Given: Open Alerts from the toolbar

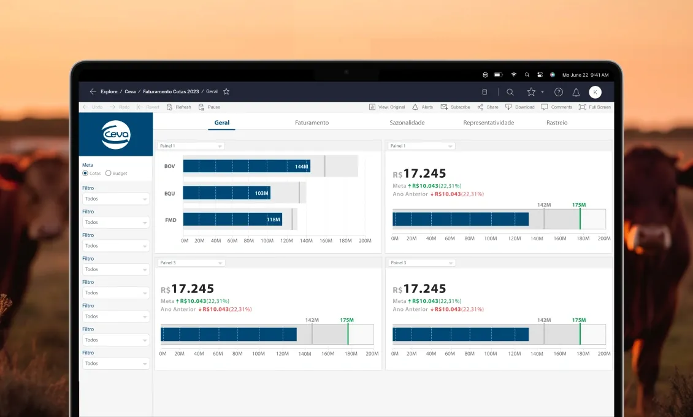Looking at the screenshot, I should (423, 107).
